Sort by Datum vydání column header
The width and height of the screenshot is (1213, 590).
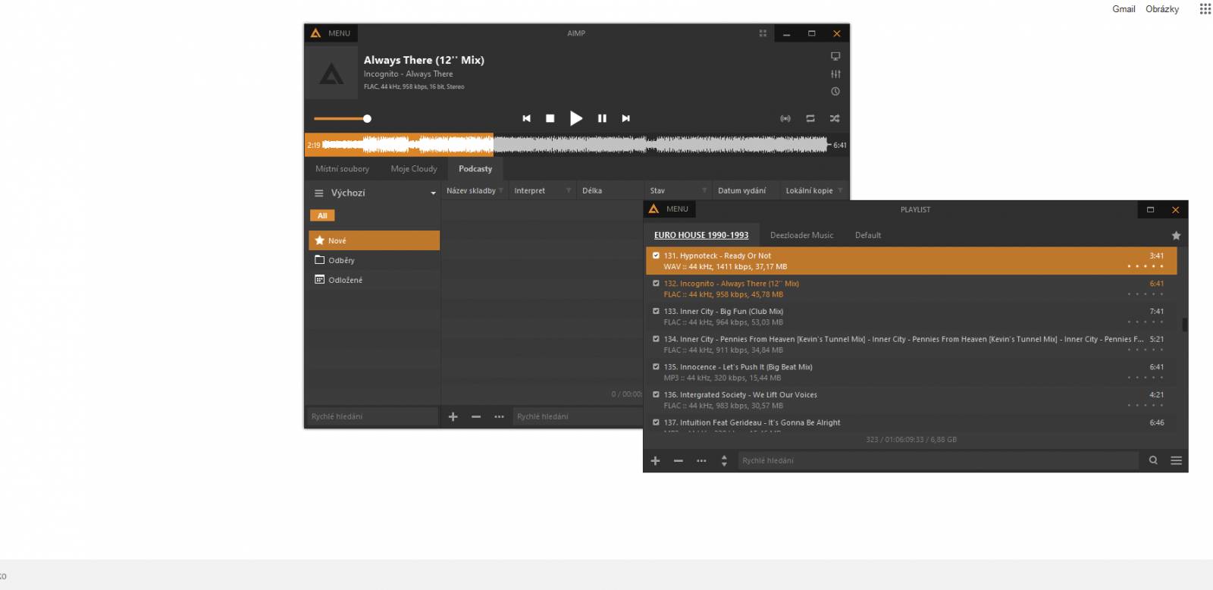(745, 190)
